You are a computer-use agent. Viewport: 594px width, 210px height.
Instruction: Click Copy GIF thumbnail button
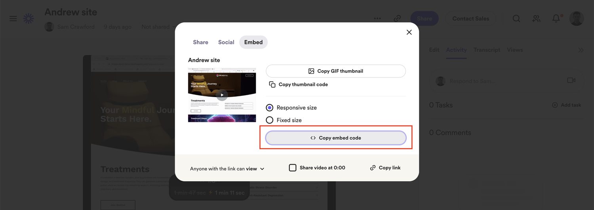pyautogui.click(x=336, y=71)
